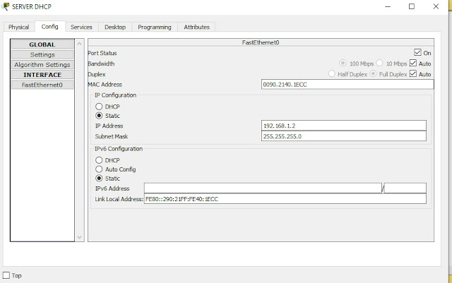This screenshot has width=452, height=283.
Task: Switch to the Physical tab
Action: pos(19,27)
